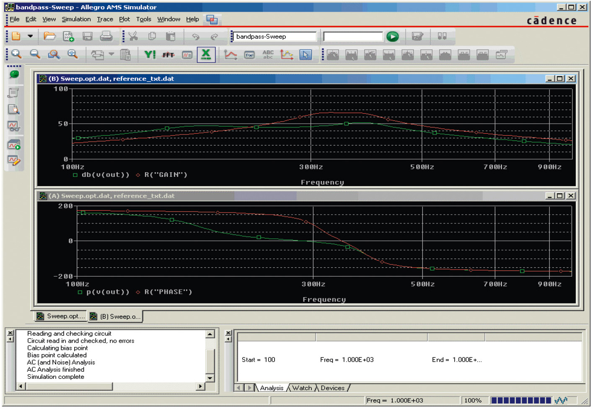Open the View menu
This screenshot has width=593, height=409.
pyautogui.click(x=49, y=19)
